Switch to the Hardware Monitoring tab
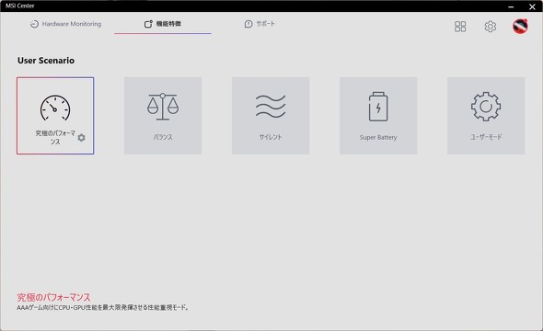The width and height of the screenshot is (543, 331). click(x=65, y=24)
